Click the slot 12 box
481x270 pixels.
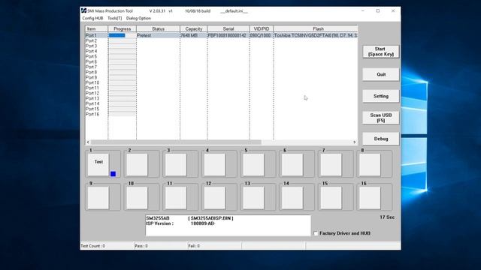click(x=215, y=198)
